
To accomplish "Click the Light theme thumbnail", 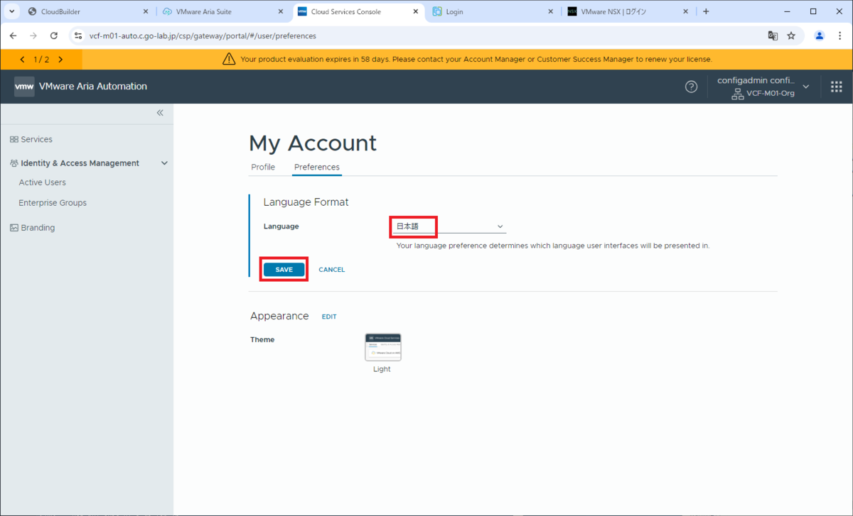I will coord(382,347).
